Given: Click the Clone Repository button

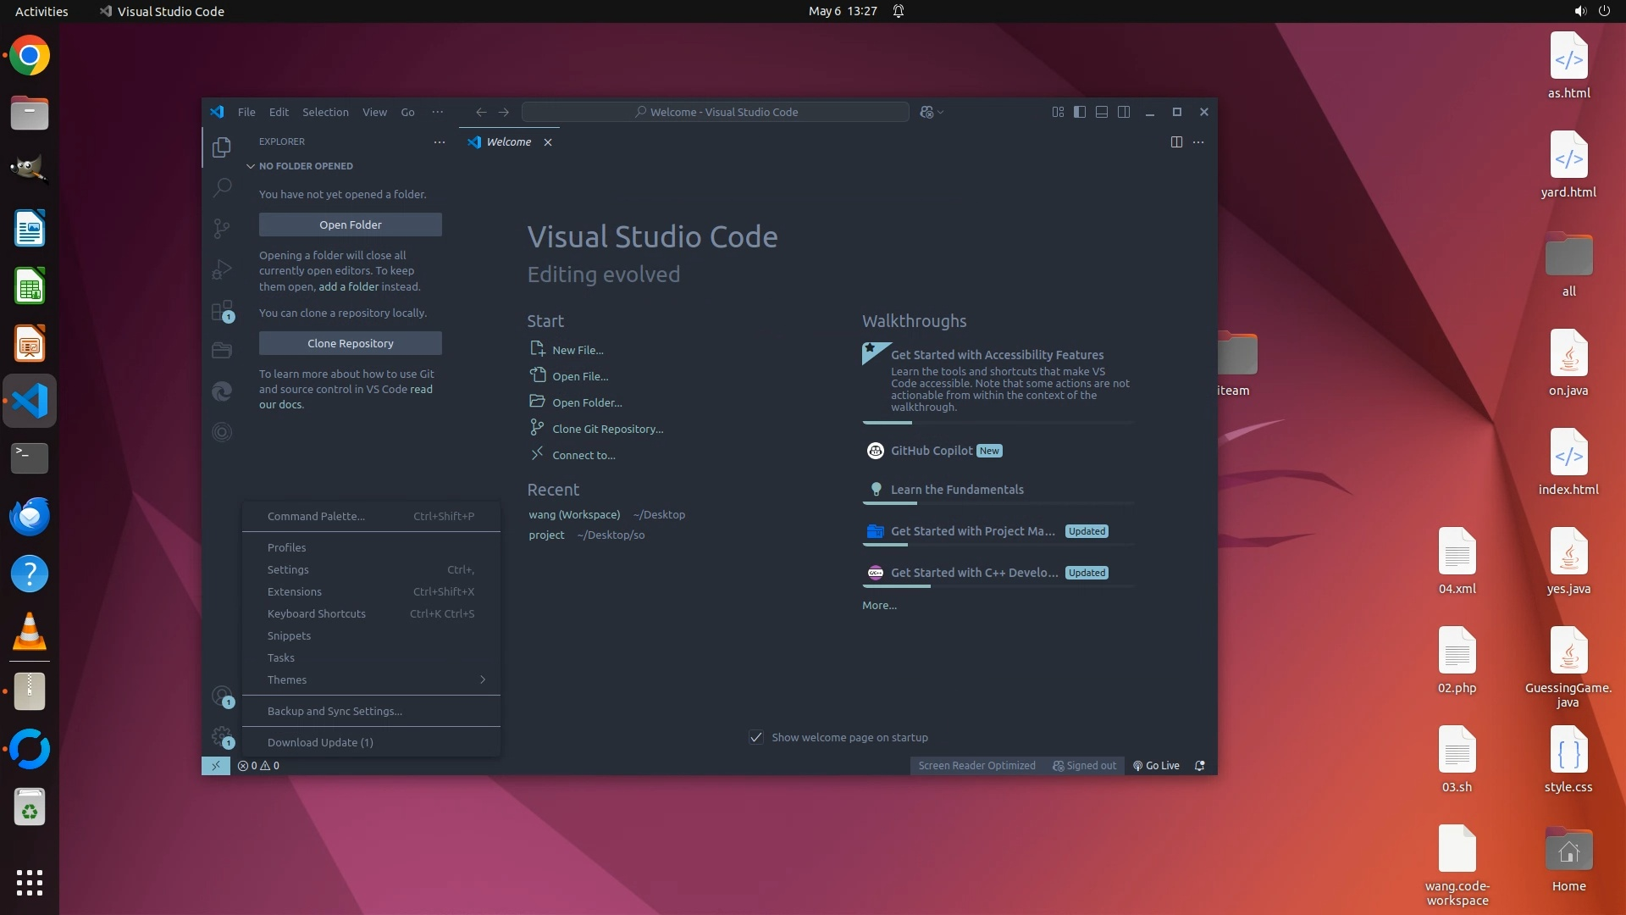Looking at the screenshot, I should [x=351, y=344].
